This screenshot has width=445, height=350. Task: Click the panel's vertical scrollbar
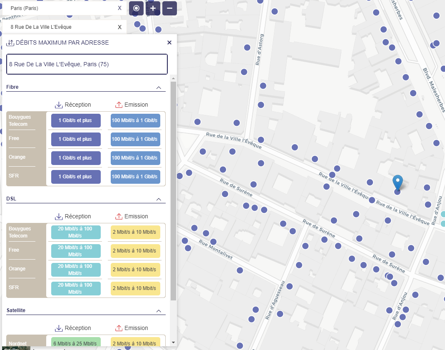coord(174,187)
